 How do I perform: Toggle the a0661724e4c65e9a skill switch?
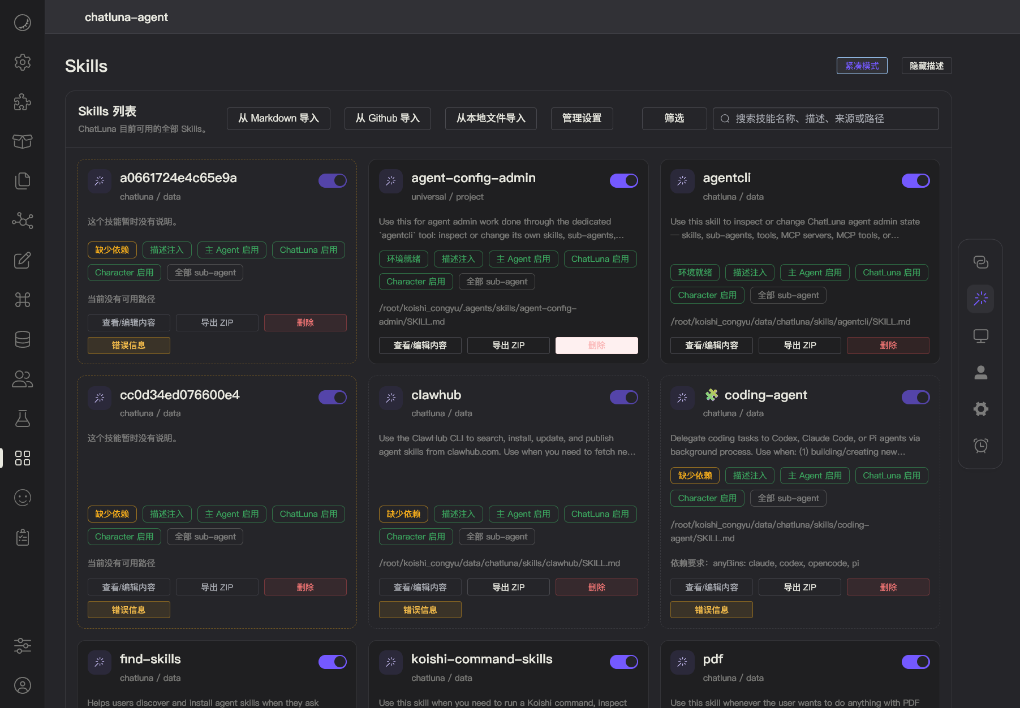tap(333, 180)
